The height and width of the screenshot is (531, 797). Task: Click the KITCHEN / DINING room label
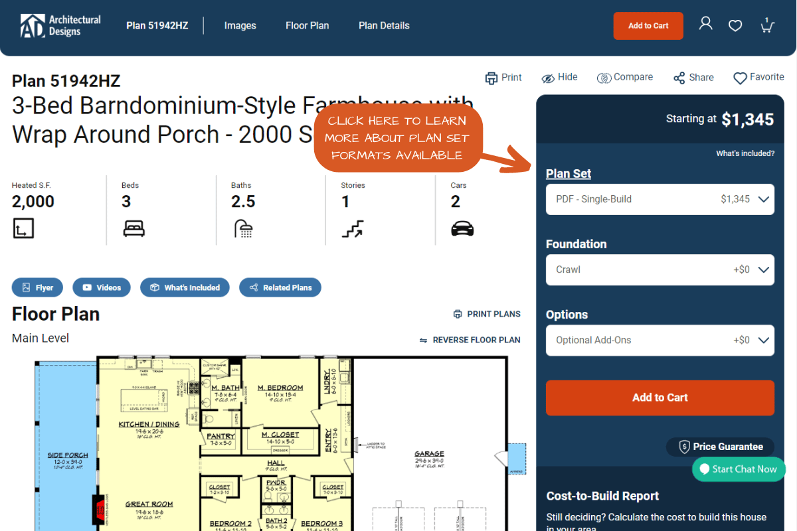(149, 424)
